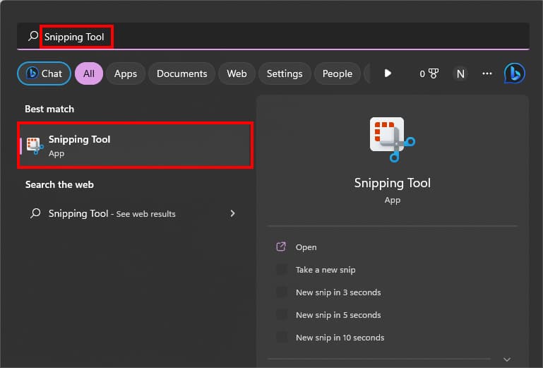Open the Bing Chat filter
The height and width of the screenshot is (368, 543).
[44, 73]
